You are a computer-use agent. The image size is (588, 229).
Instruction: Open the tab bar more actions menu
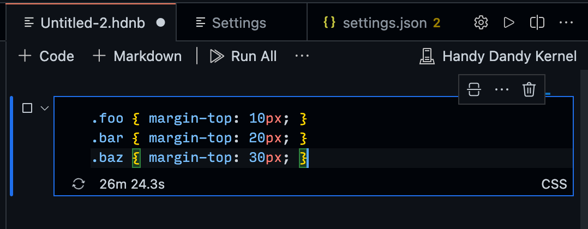(566, 23)
